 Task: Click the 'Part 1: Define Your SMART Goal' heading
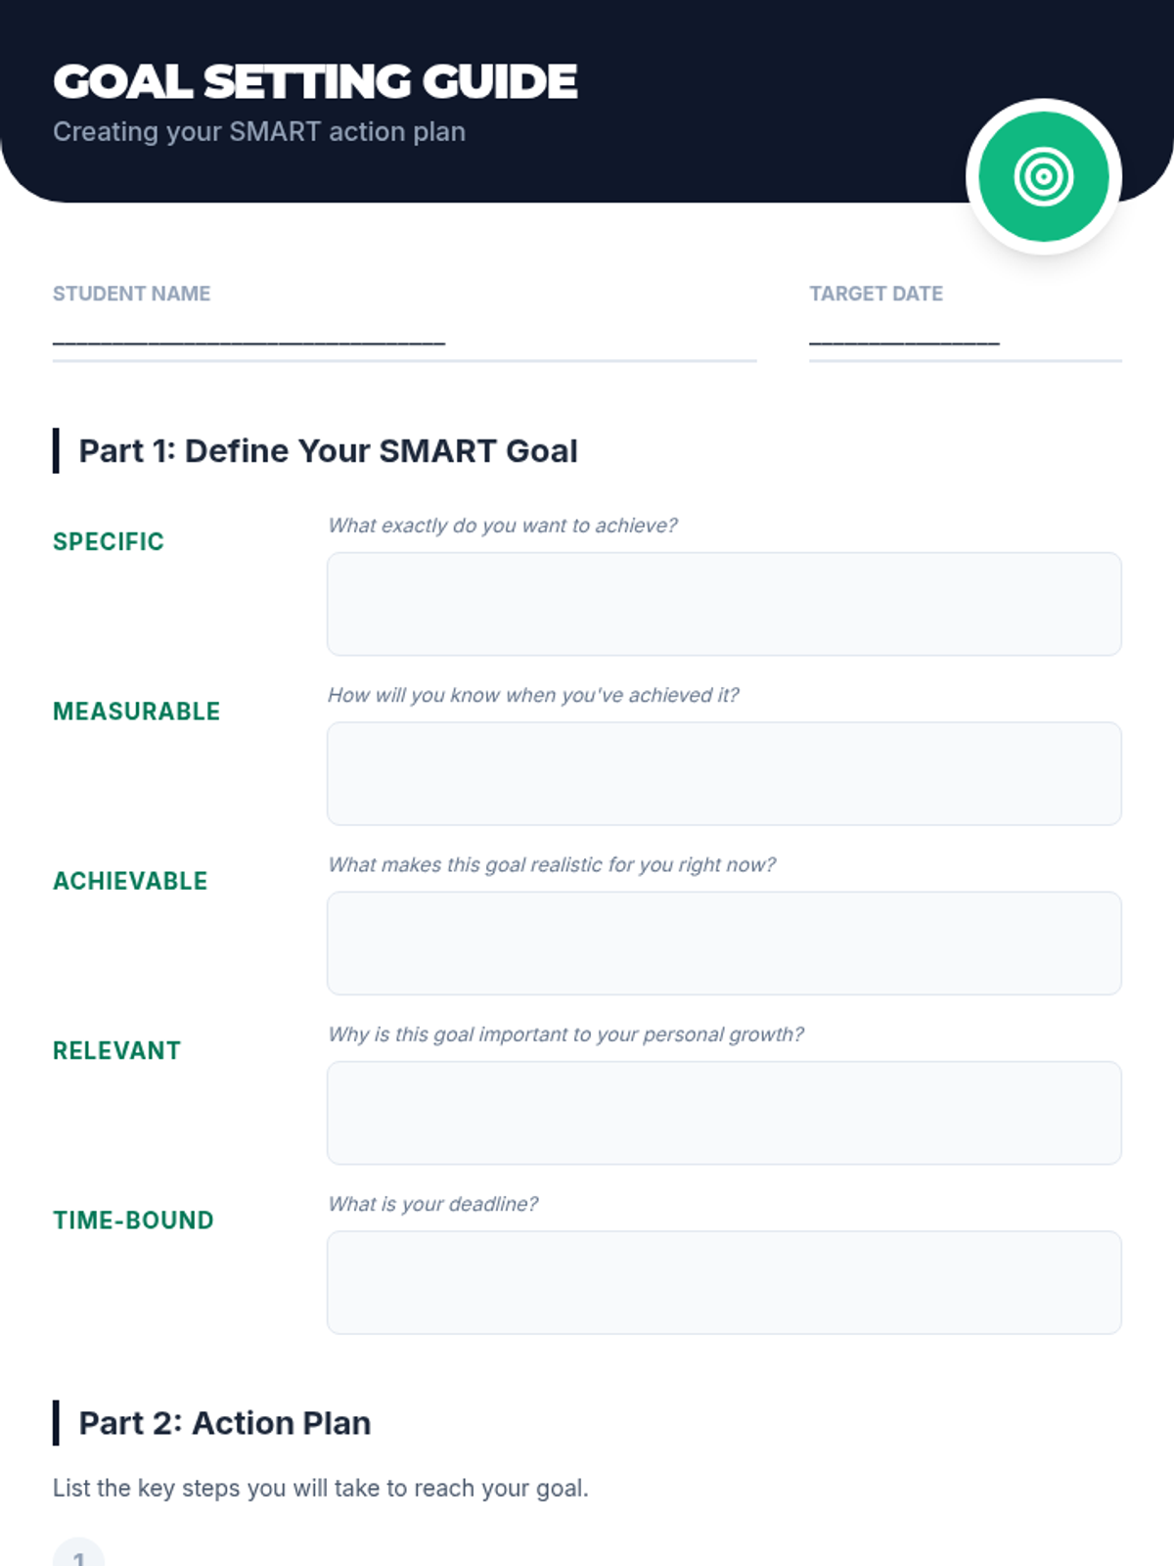pos(328,451)
